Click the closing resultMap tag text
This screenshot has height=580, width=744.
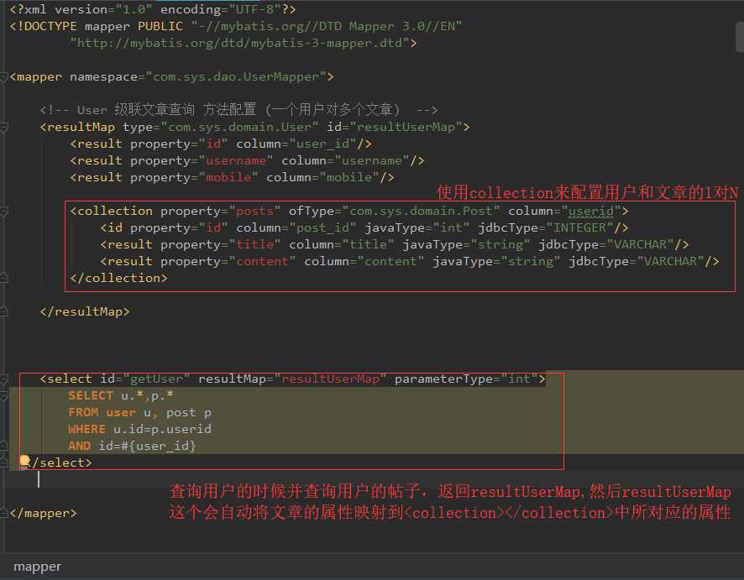(85, 312)
